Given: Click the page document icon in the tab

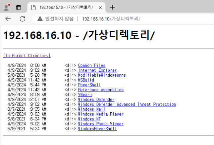Looking at the screenshot, I should (x=33, y=8).
